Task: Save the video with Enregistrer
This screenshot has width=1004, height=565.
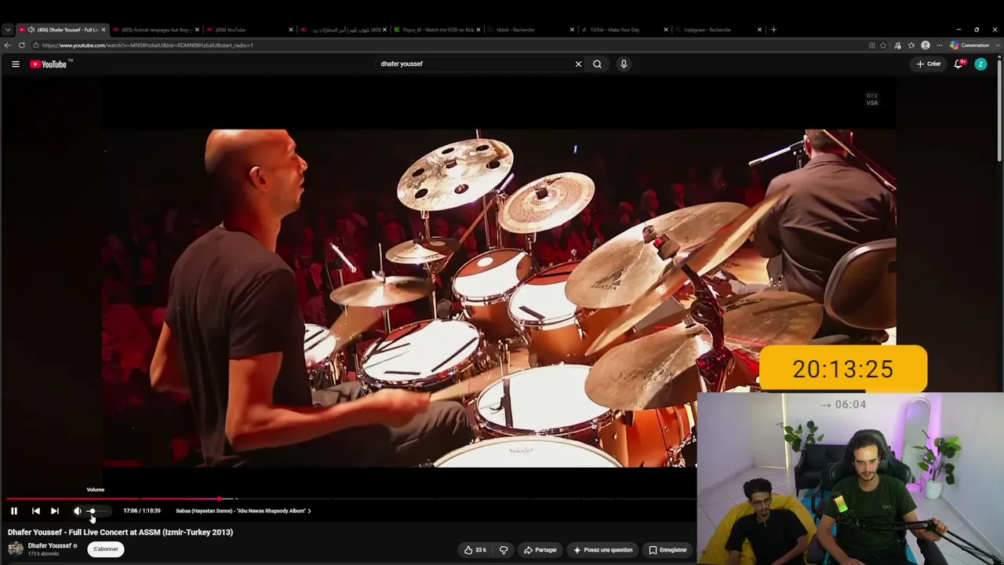Action: [668, 550]
